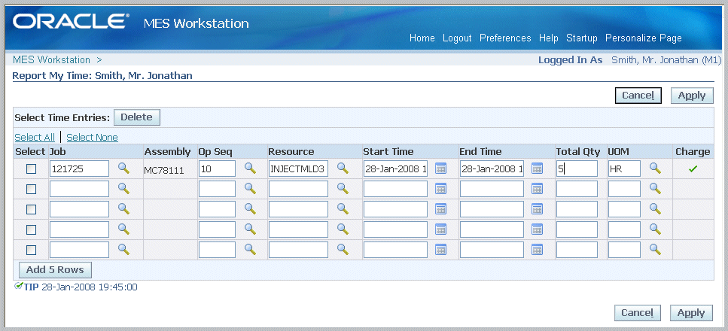
Task: Click Resource column header
Action: tap(291, 152)
